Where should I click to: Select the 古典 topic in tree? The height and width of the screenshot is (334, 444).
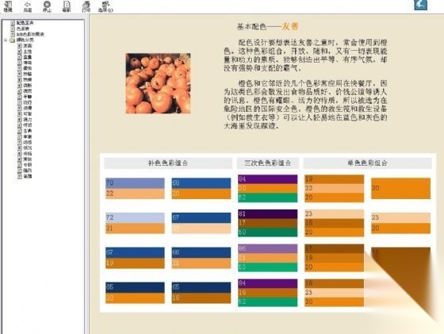28,131
